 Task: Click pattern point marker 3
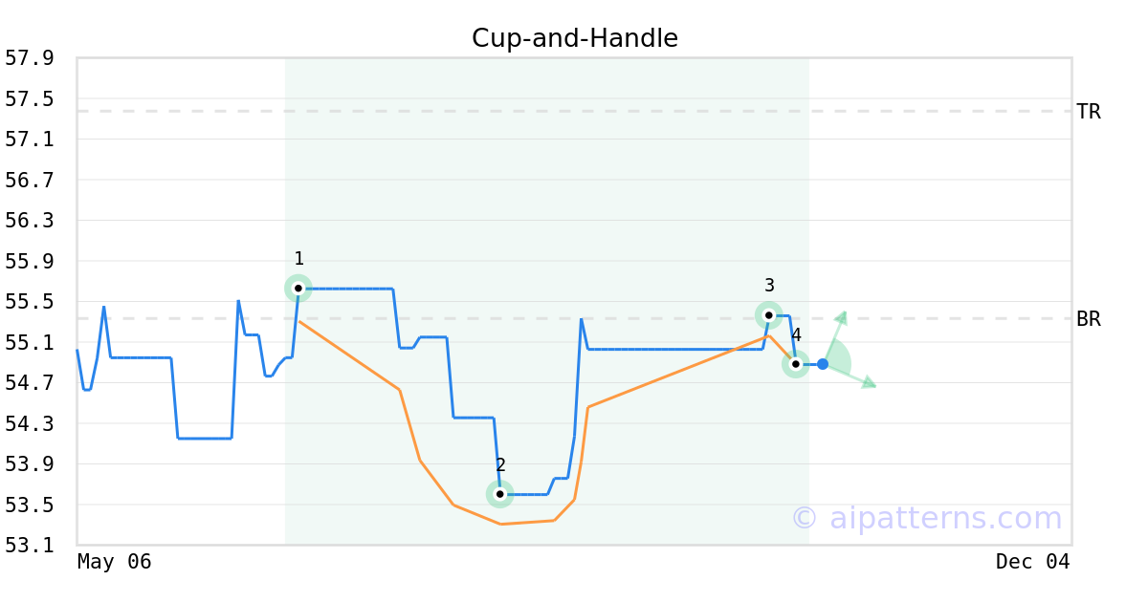pos(768,315)
